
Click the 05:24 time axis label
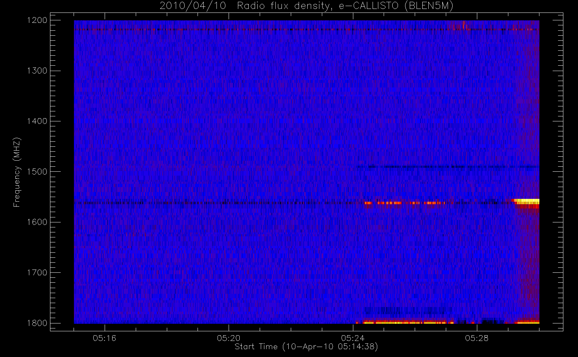pos(353,338)
